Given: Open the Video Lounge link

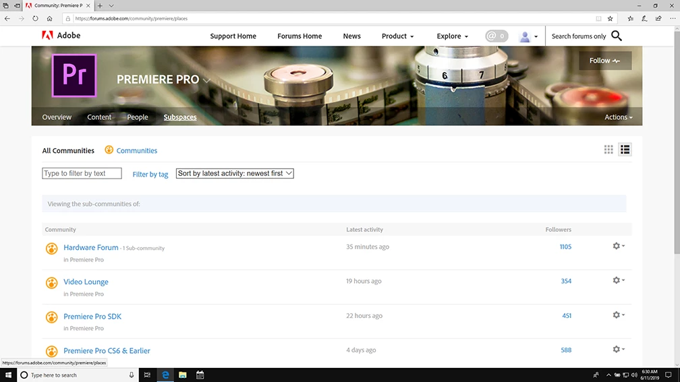Looking at the screenshot, I should tap(86, 282).
